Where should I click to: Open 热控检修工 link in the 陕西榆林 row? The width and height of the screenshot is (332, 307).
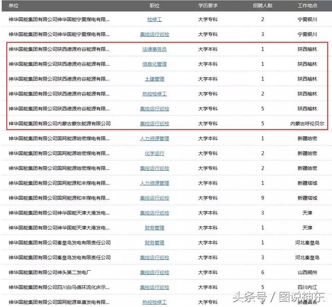click(x=155, y=94)
